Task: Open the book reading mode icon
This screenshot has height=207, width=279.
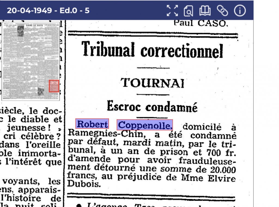Action: click(205, 11)
